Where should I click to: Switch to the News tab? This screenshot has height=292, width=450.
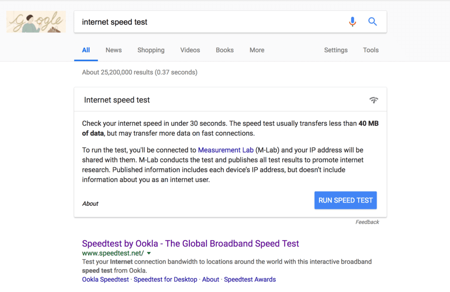point(113,50)
